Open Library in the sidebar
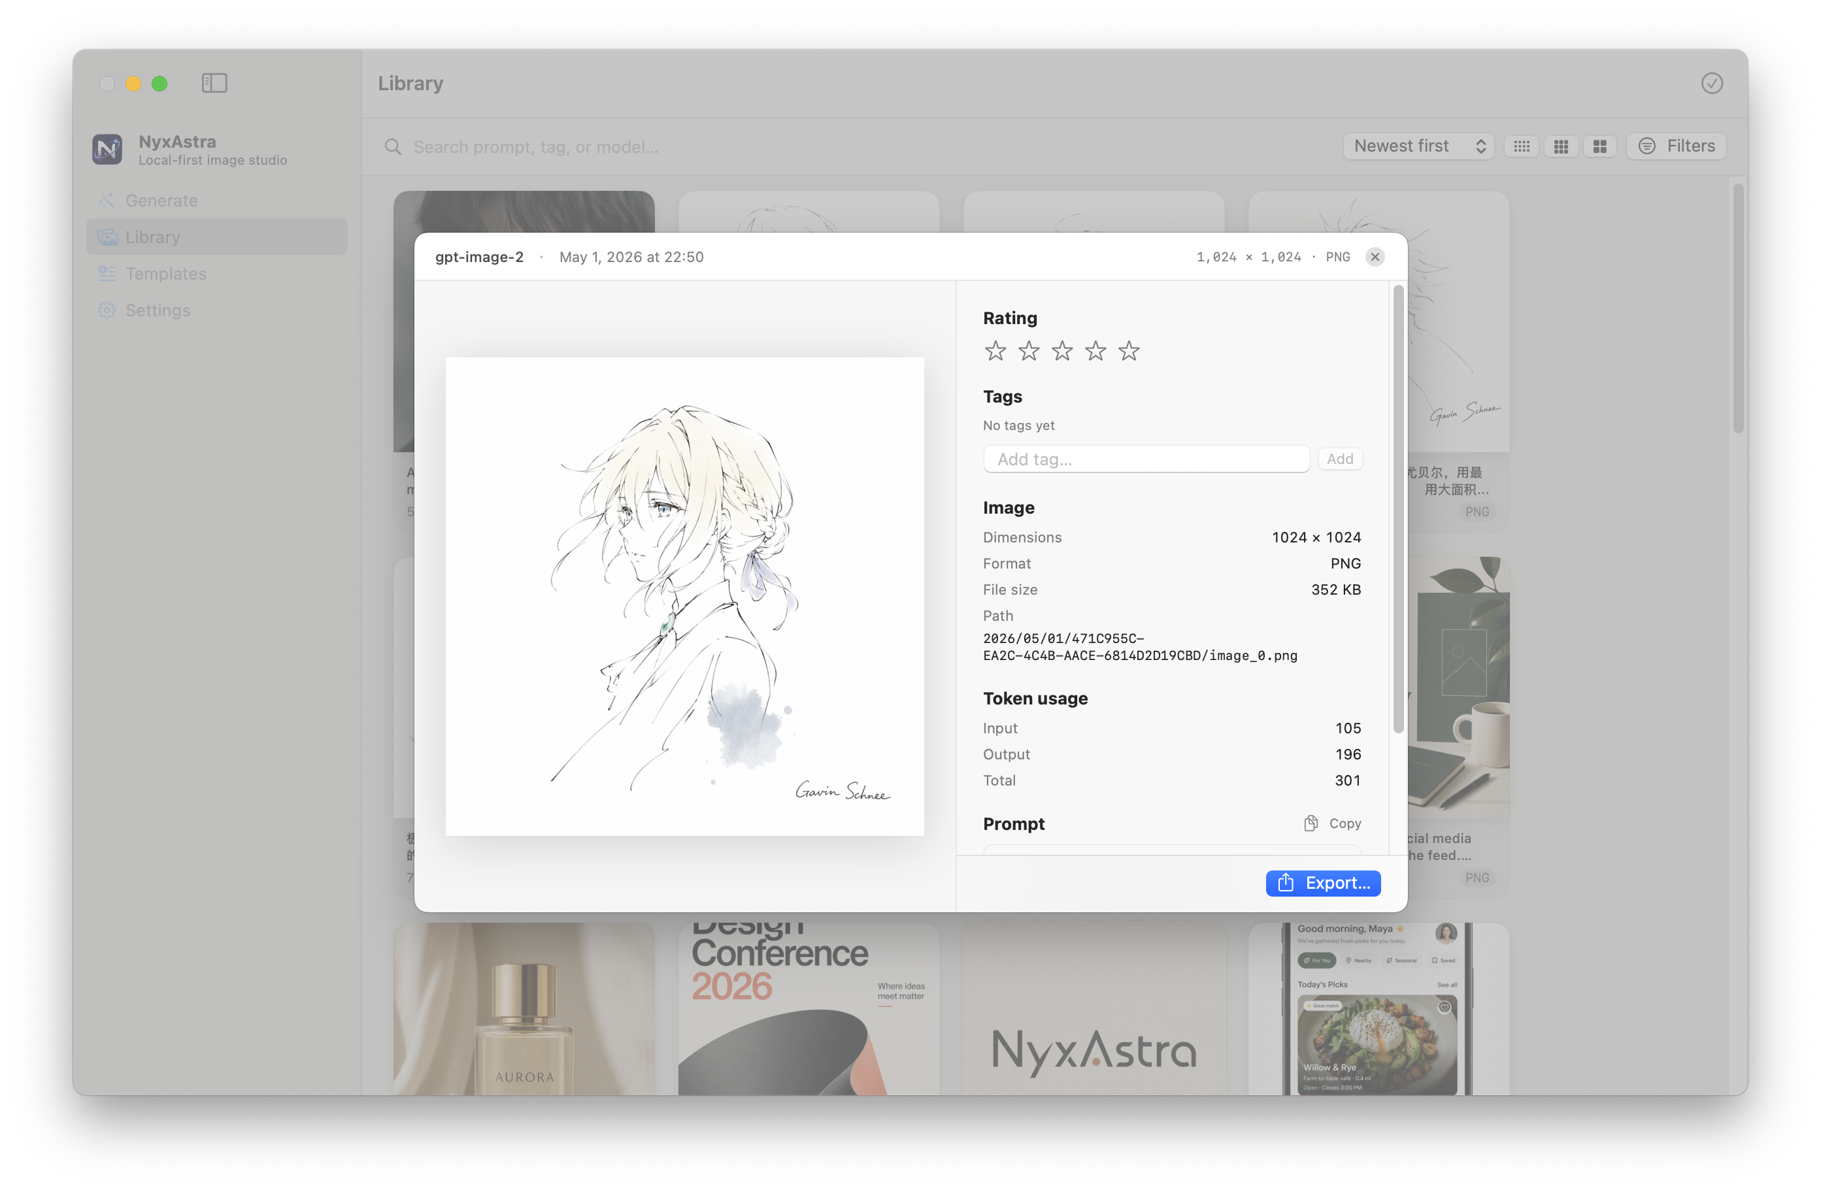 [x=217, y=237]
